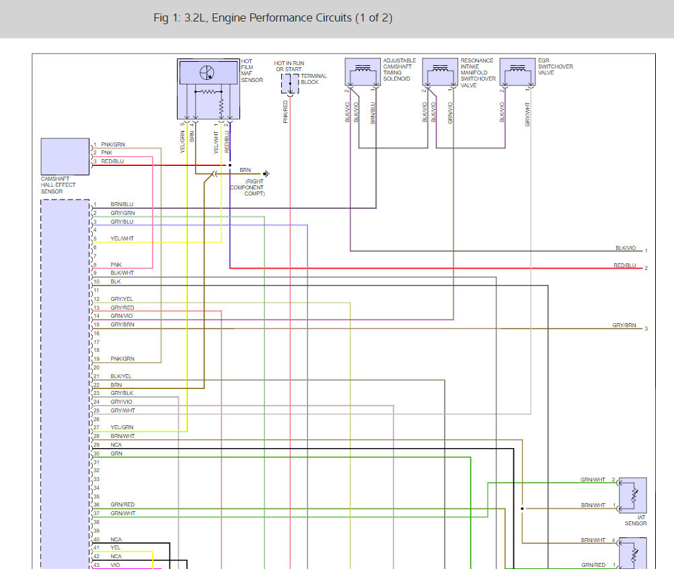Select pin 1 BRN/BLU on the module
This screenshot has width=674, height=573.
click(x=122, y=204)
